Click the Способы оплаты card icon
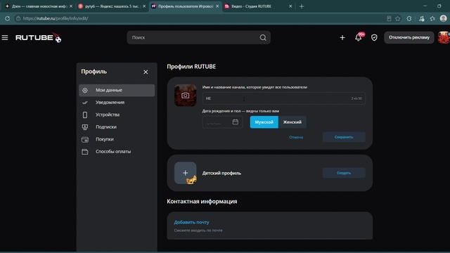Screen dimensions: 450x253 (x=85, y=152)
